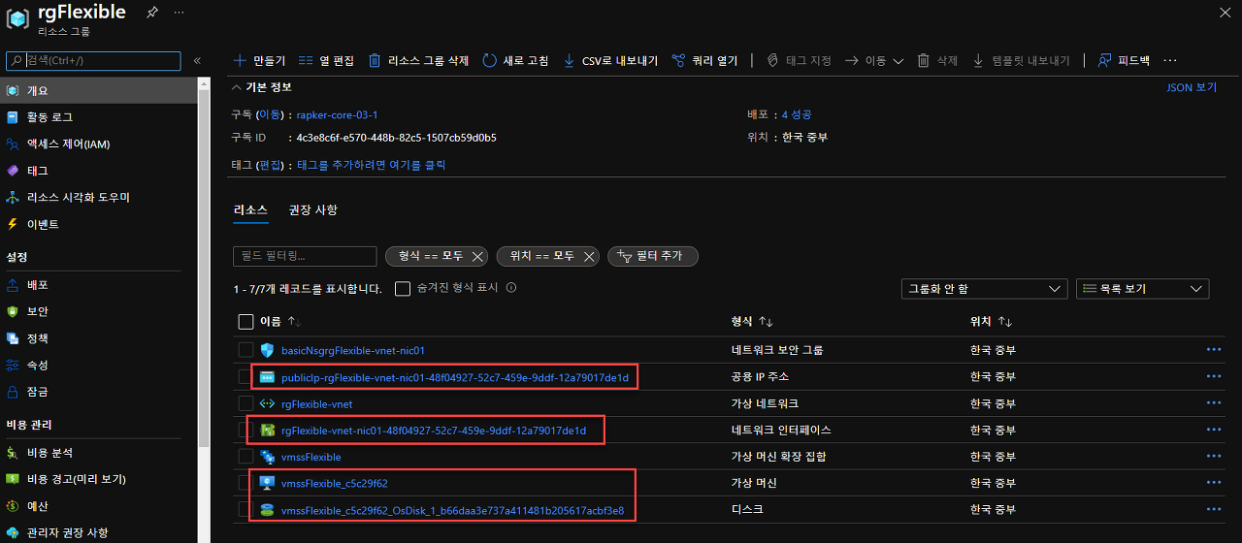Screen dimensions: 1242x543
Task: Check the box for basicNsgrgFlexible-vnet-nic01
Action: tap(245, 350)
